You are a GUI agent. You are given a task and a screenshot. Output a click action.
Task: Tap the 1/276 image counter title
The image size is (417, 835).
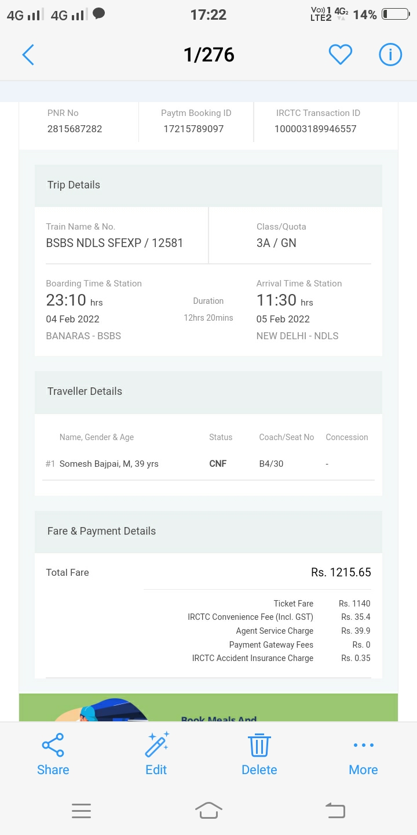click(x=209, y=55)
